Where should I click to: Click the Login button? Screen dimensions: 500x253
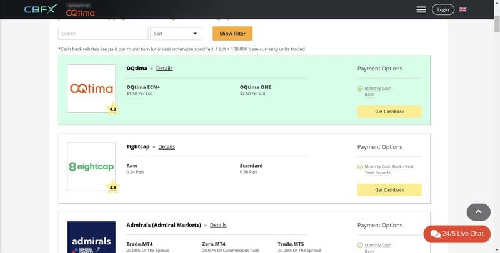[x=443, y=9]
